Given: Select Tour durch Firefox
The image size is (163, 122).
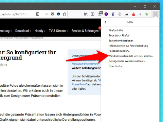Looking at the screenshot, I should pyautogui.click(x=119, y=36).
